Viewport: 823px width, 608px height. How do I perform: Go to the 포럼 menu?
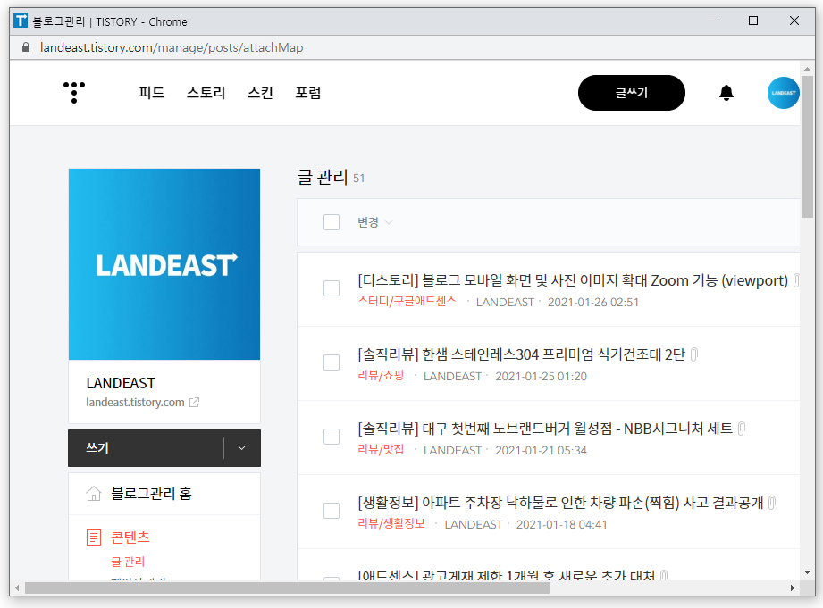[x=308, y=93]
